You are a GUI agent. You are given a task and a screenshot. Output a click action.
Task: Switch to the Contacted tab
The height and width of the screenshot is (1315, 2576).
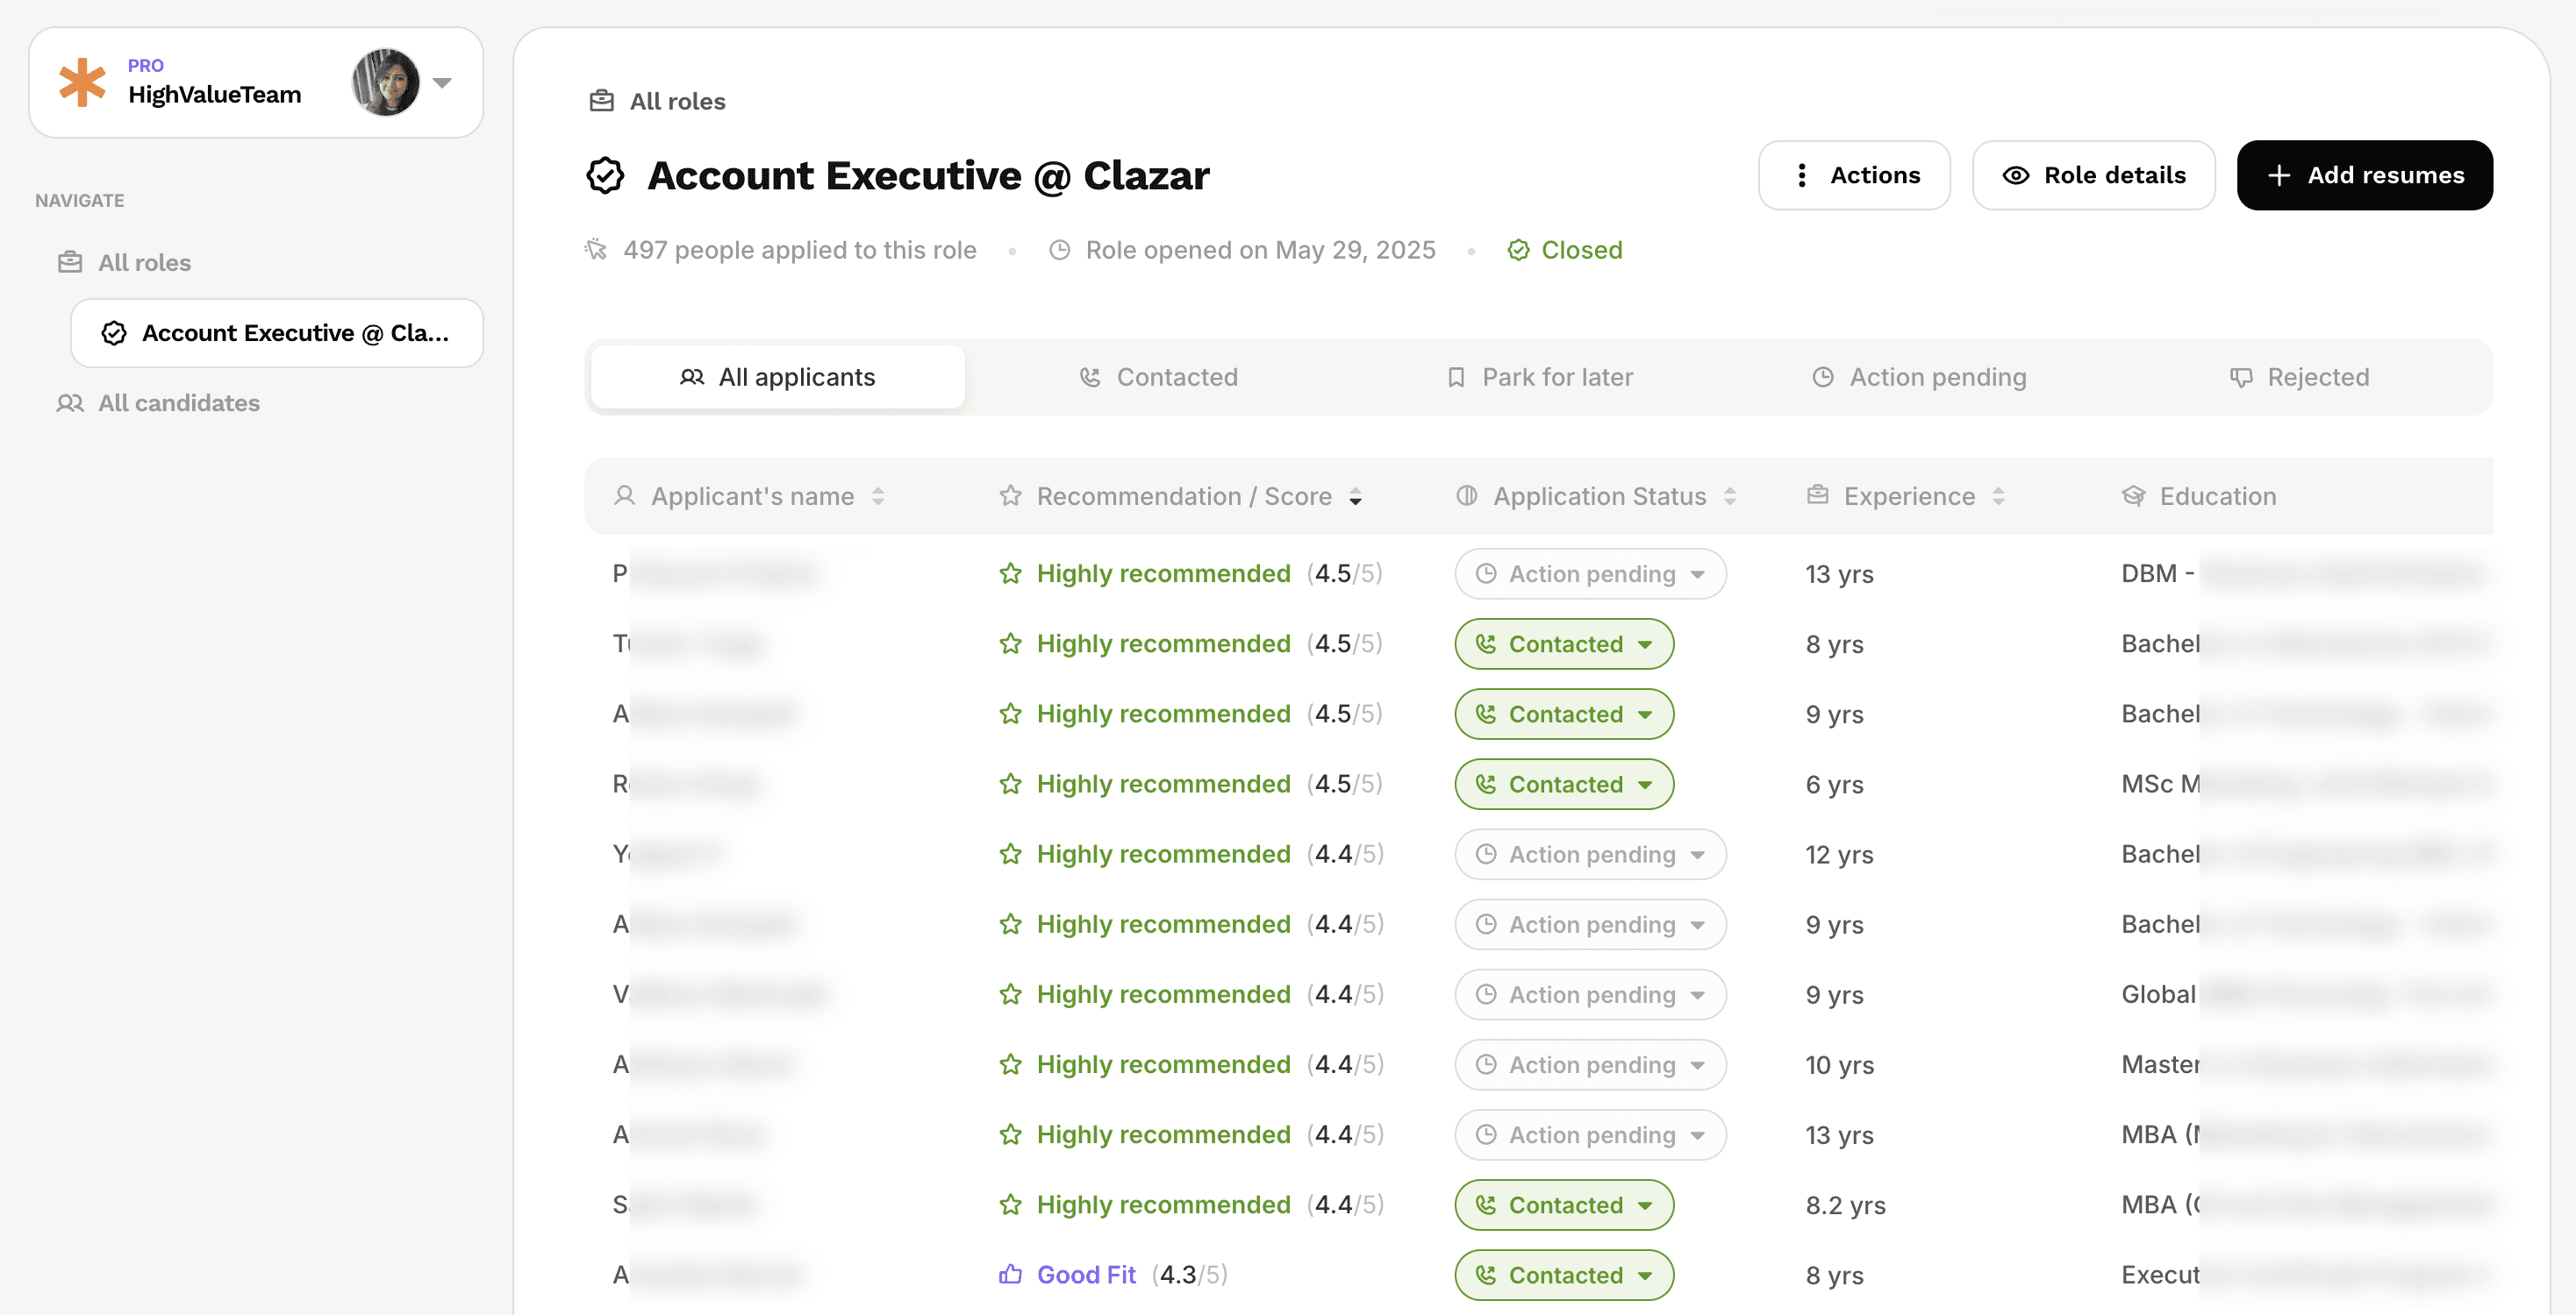pyautogui.click(x=1158, y=377)
